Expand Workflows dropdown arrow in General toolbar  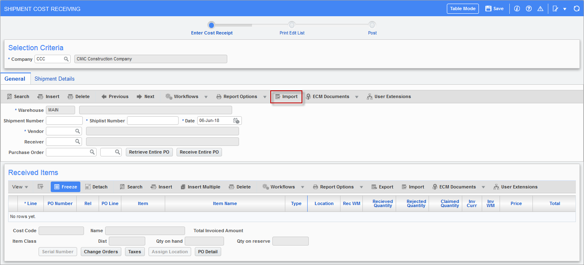tap(206, 97)
